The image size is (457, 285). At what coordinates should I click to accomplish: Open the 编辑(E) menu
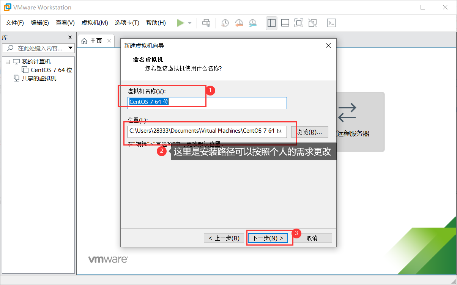[x=40, y=23]
